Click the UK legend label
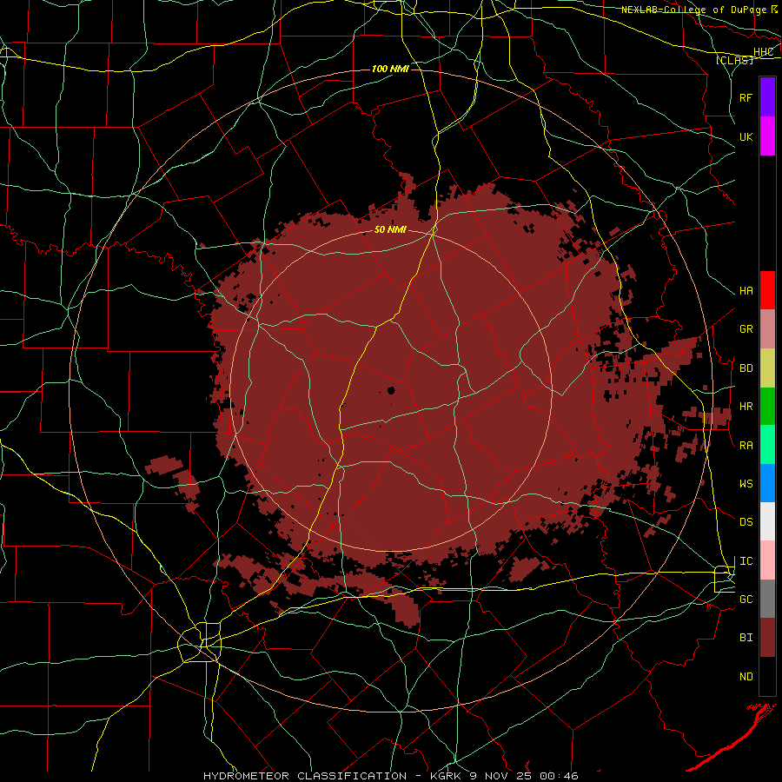Viewport: 782px width, 782px height. tap(746, 136)
